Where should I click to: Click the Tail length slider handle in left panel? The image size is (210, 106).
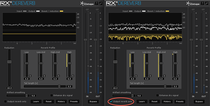59,86
